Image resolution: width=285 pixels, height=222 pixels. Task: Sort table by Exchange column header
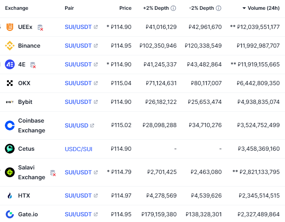[16, 8]
